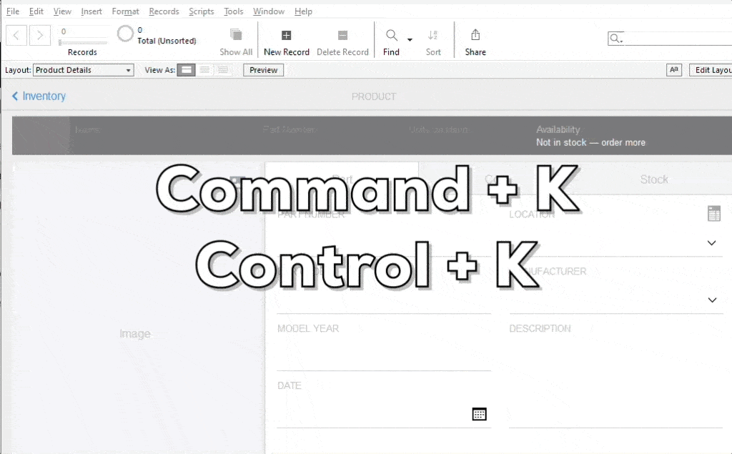Open the Edit menu
The image size is (732, 454).
[36, 11]
